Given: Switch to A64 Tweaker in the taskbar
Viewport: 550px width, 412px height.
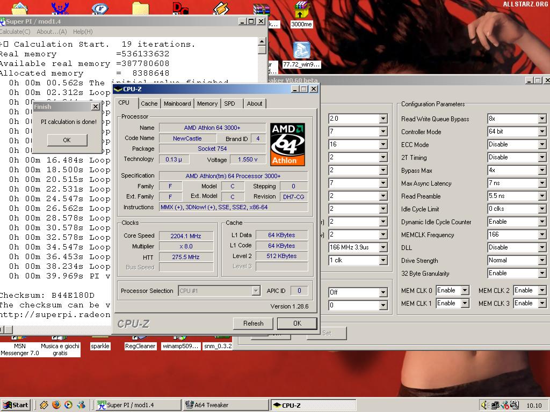Looking at the screenshot, I should coord(225,405).
